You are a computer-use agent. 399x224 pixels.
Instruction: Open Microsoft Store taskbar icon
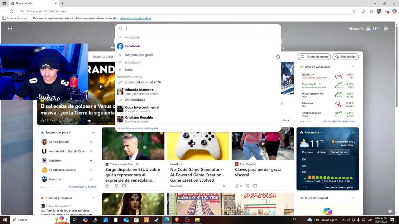[x=136, y=220]
